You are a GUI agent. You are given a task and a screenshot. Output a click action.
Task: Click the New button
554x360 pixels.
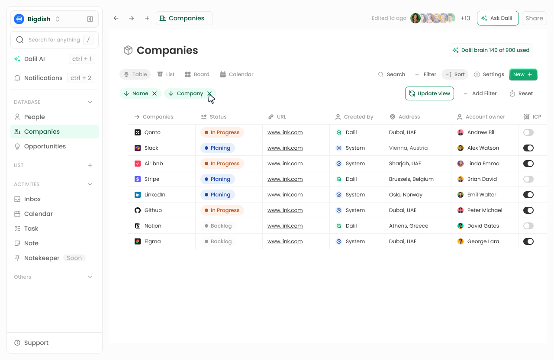(x=523, y=74)
